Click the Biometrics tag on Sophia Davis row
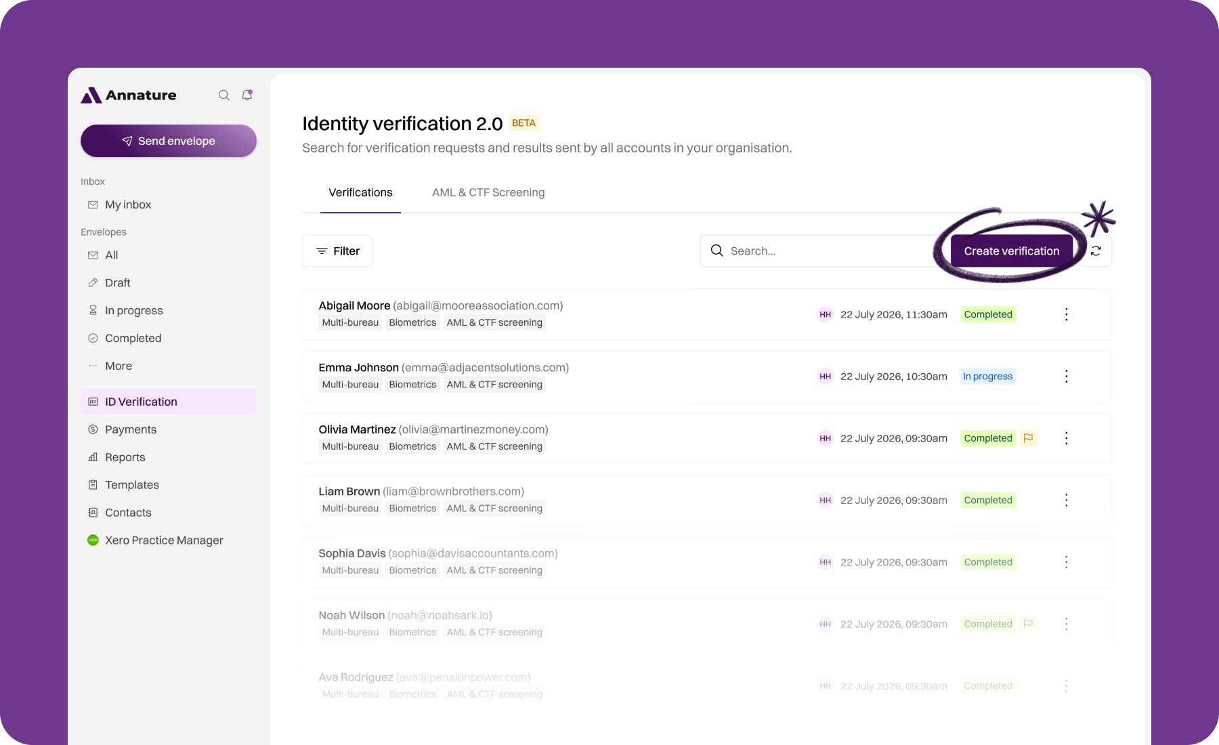This screenshot has height=745, width=1219. pyautogui.click(x=412, y=570)
